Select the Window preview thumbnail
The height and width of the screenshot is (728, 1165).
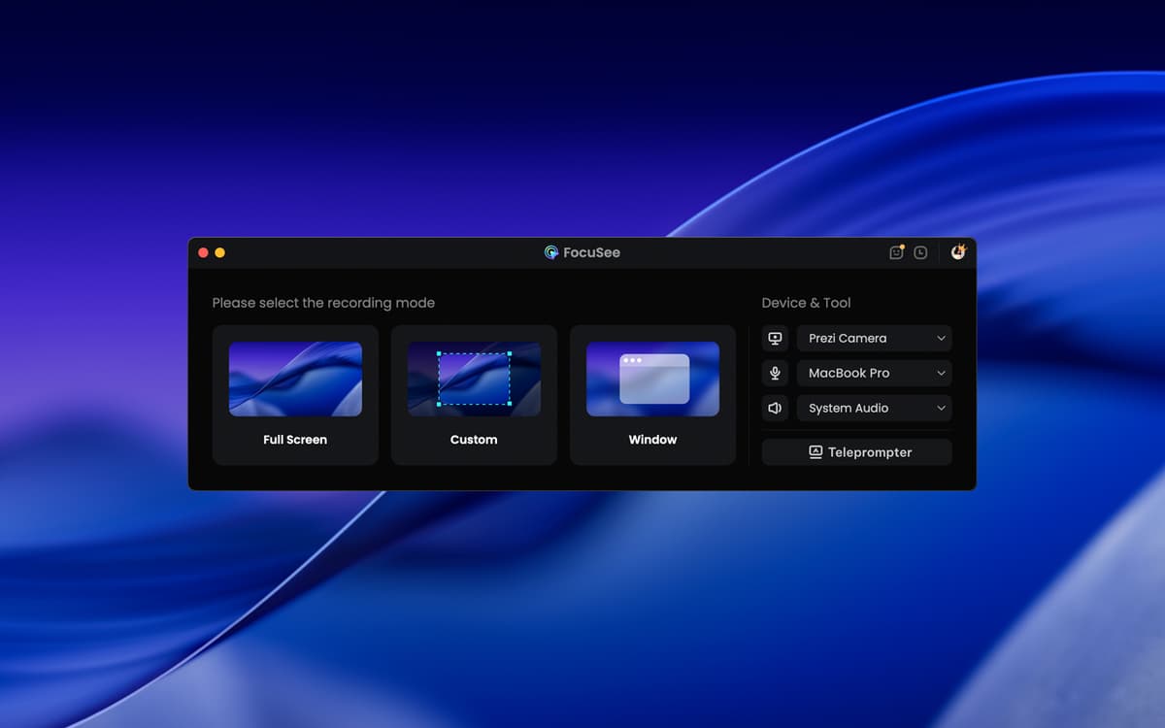(652, 379)
